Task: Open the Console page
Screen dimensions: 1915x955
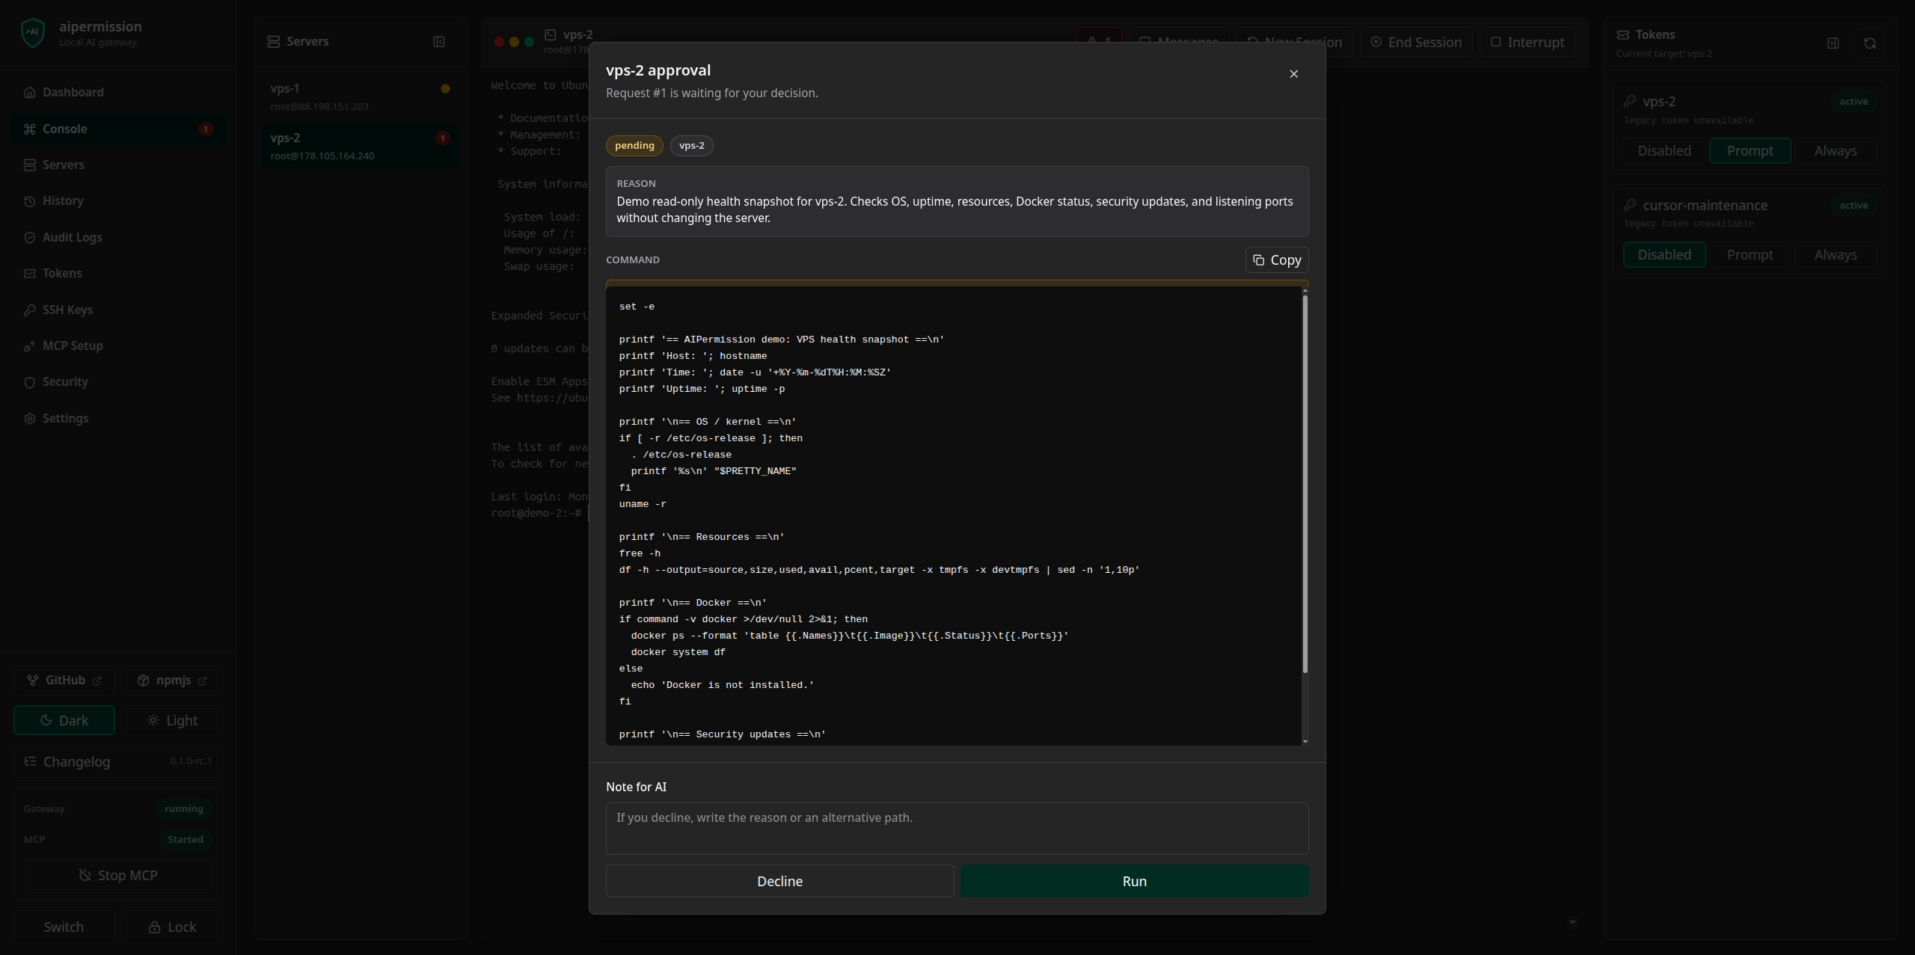Action: pyautogui.click(x=118, y=129)
